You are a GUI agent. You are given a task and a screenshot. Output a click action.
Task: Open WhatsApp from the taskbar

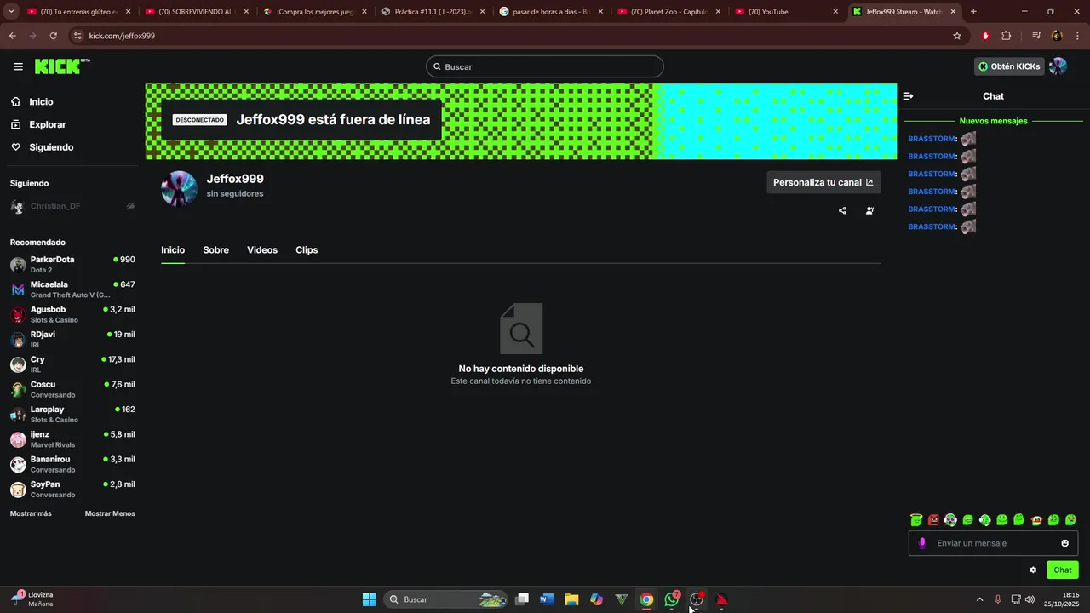coord(672,599)
